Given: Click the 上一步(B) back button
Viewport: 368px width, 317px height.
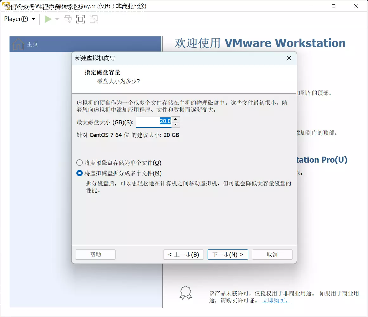Looking at the screenshot, I should tap(184, 255).
